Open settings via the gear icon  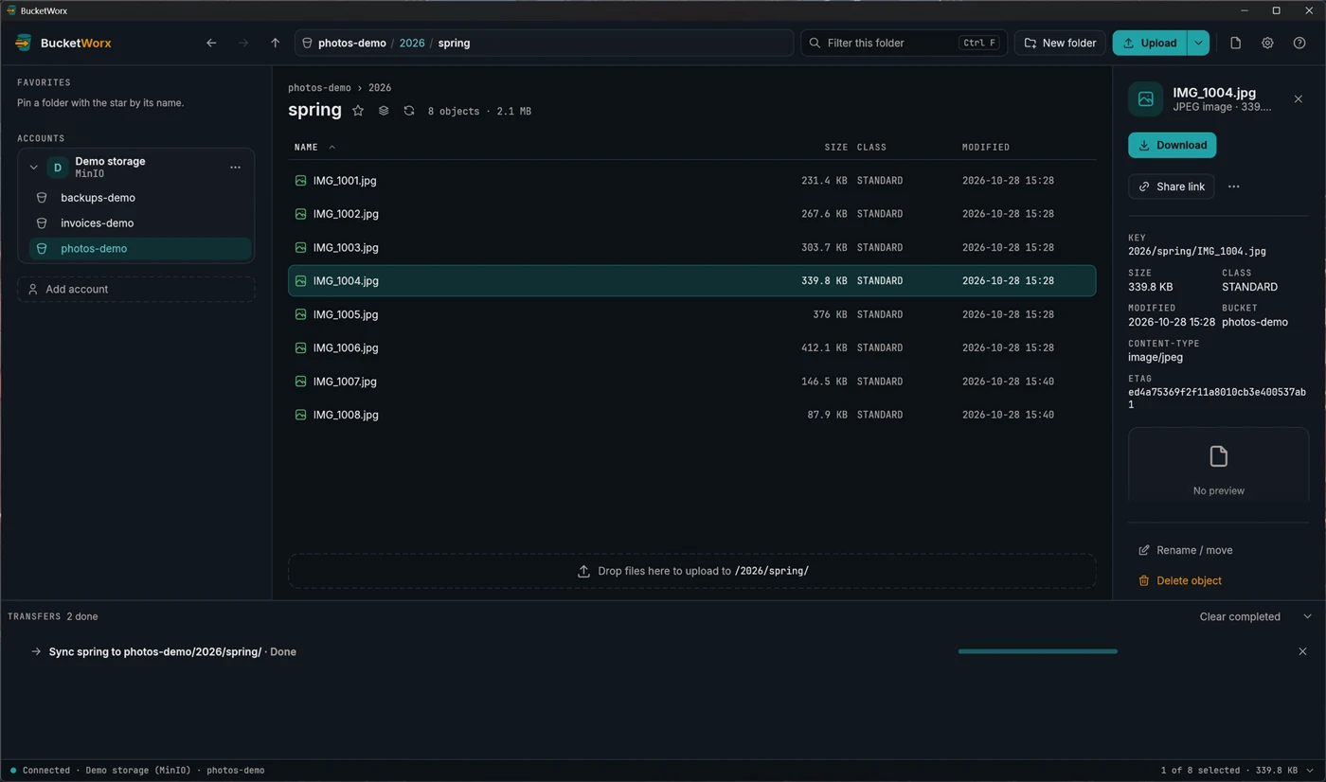click(1267, 43)
